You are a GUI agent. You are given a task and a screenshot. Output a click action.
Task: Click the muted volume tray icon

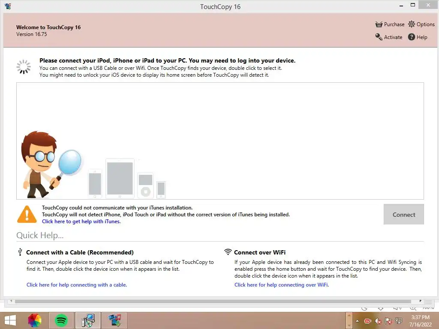[x=378, y=321]
